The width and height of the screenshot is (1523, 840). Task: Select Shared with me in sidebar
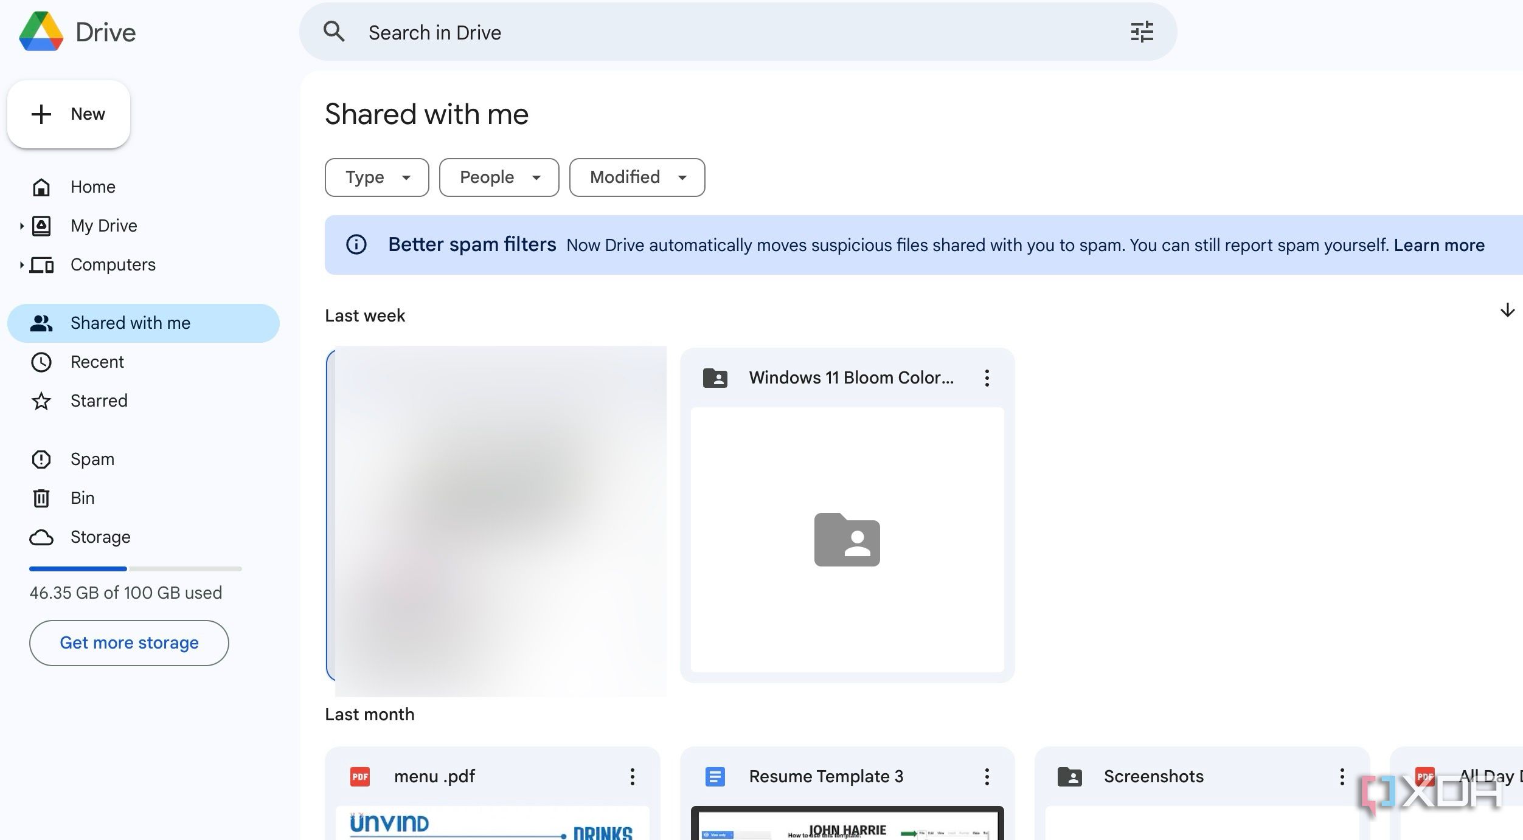click(x=144, y=323)
